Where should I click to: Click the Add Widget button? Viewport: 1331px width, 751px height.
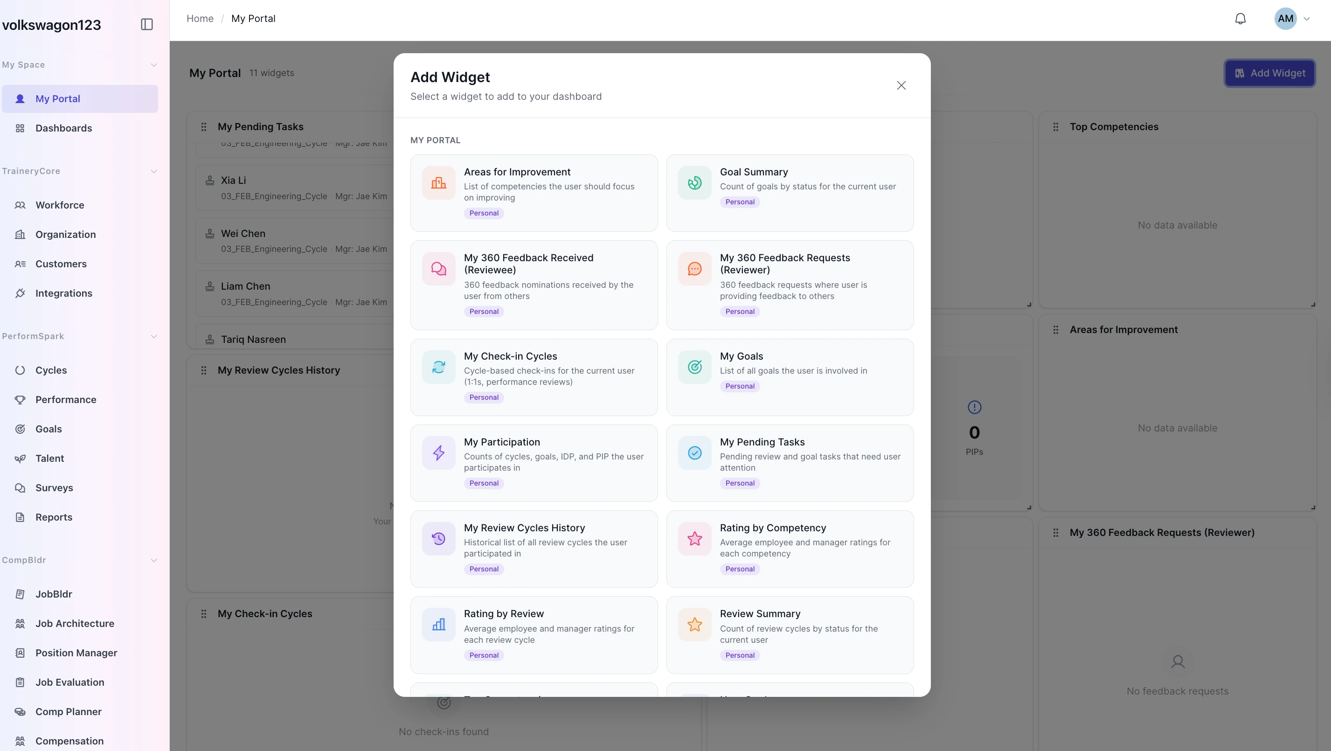coord(1270,73)
